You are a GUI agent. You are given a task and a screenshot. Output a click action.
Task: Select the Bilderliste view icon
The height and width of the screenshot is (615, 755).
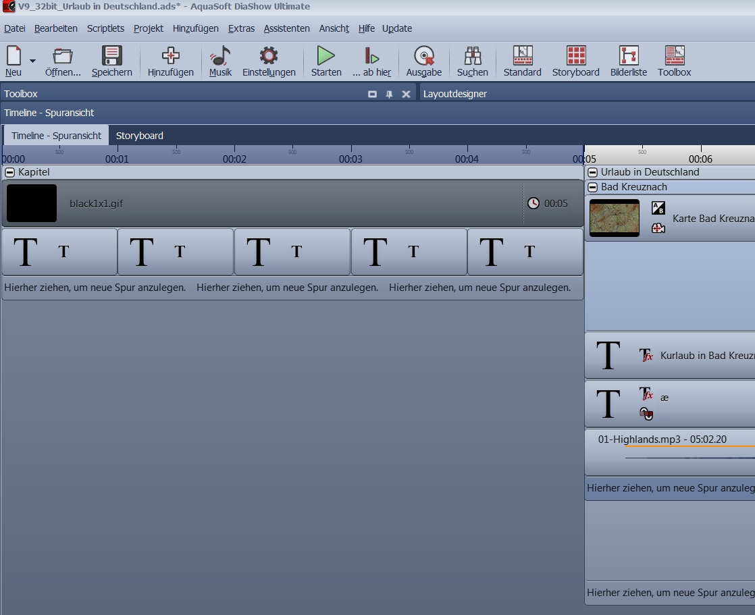(628, 56)
